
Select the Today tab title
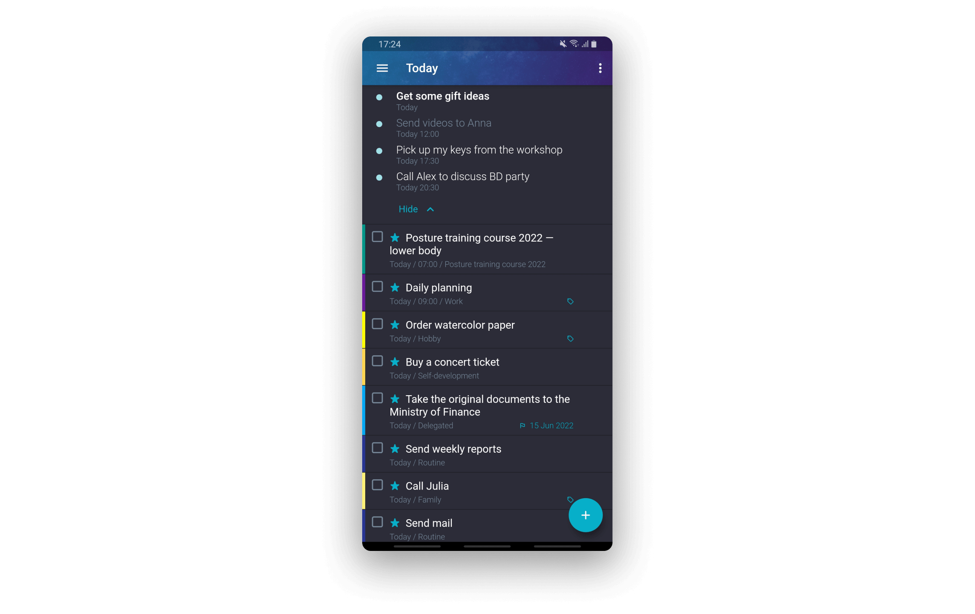[422, 68]
